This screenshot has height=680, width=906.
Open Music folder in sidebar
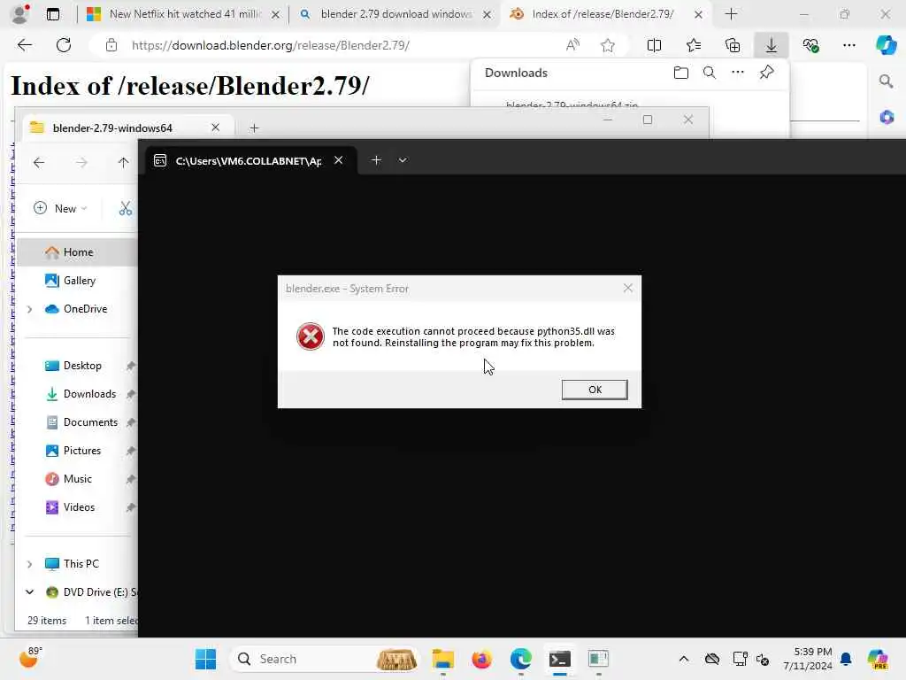pos(78,479)
